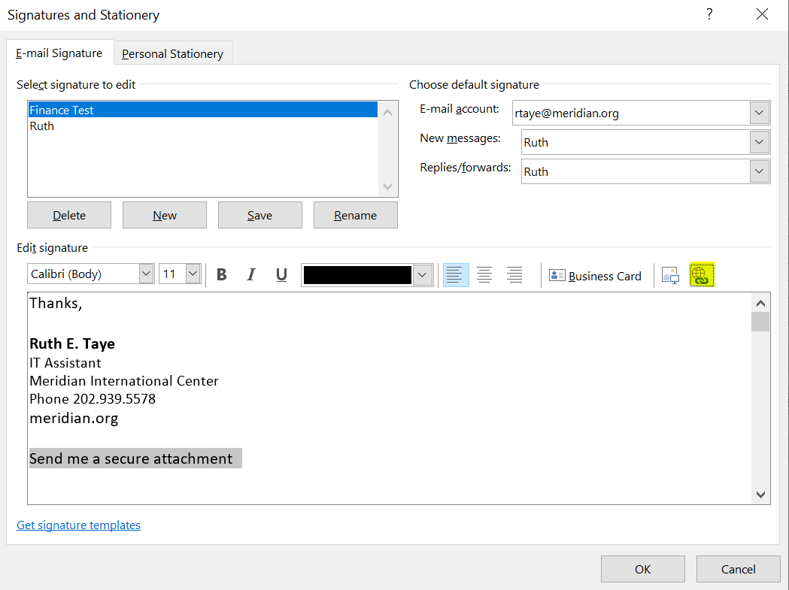Click the signature editor scroll up arrow
Viewport: 789px width, 590px height.
tap(760, 303)
